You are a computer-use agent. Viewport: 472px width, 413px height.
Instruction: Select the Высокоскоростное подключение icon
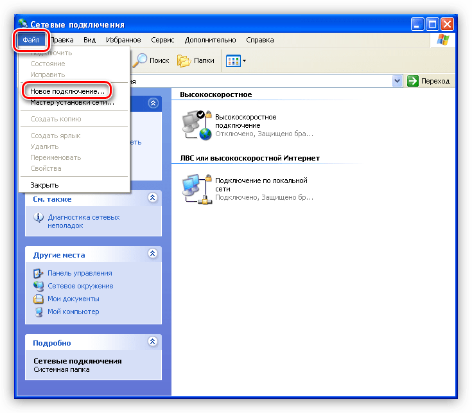197,125
